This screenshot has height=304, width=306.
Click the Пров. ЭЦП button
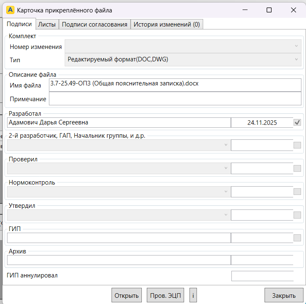(165, 295)
